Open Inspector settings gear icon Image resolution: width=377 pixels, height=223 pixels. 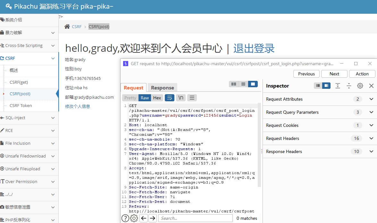point(360,86)
